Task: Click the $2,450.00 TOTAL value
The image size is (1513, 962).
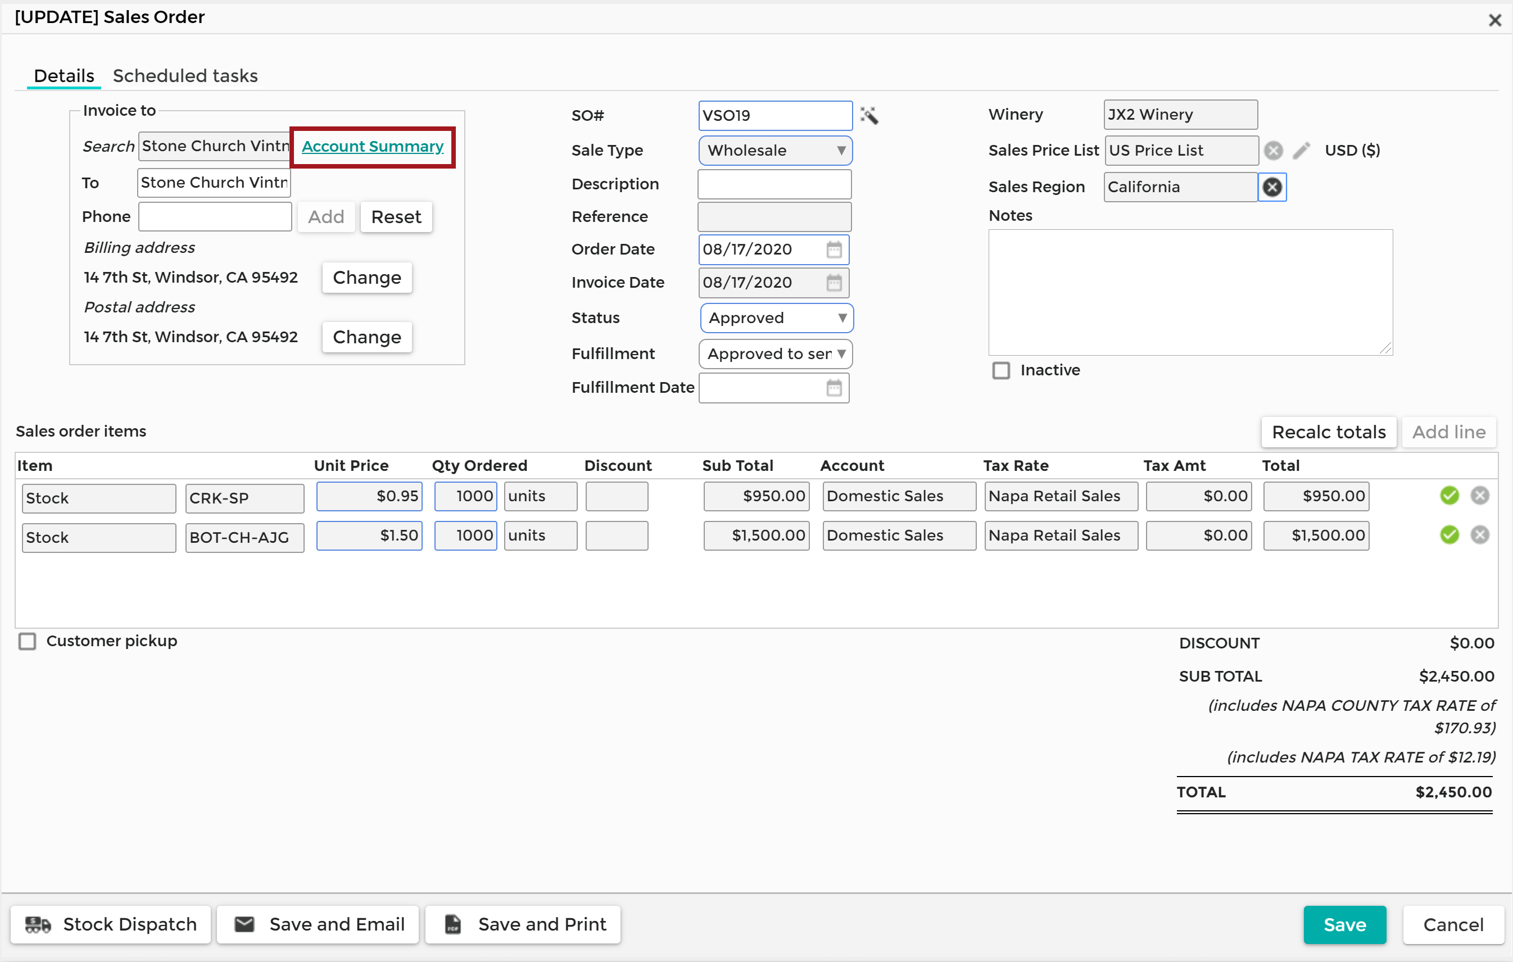Action: click(1453, 792)
